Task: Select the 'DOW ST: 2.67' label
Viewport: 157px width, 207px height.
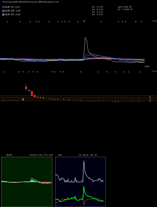Action: (x=12, y=7)
